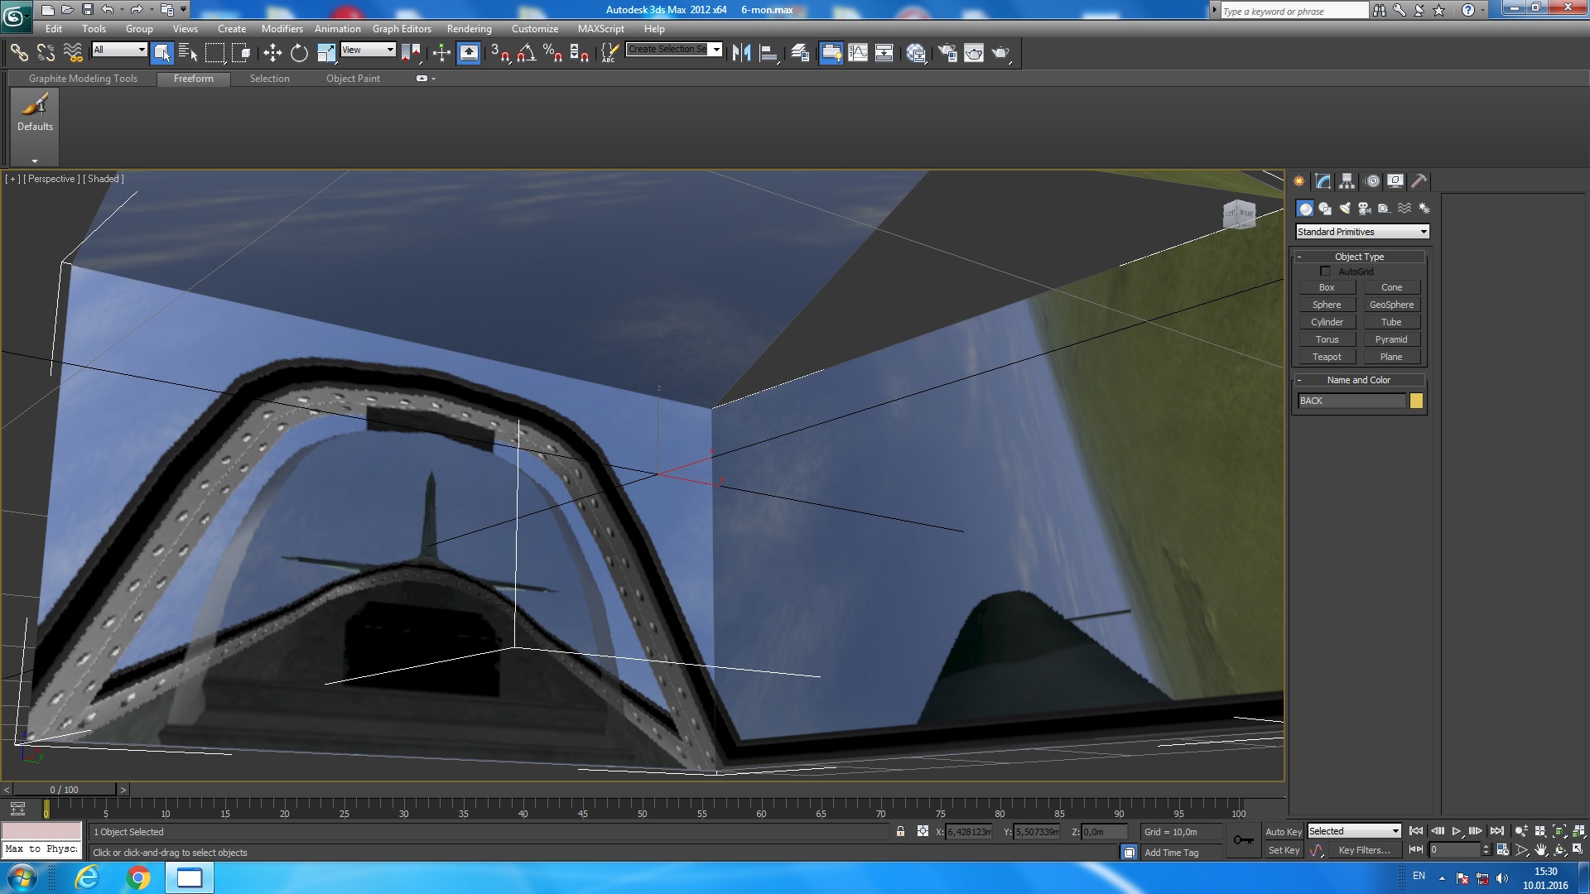Select the Rotate tool

pyautogui.click(x=299, y=53)
